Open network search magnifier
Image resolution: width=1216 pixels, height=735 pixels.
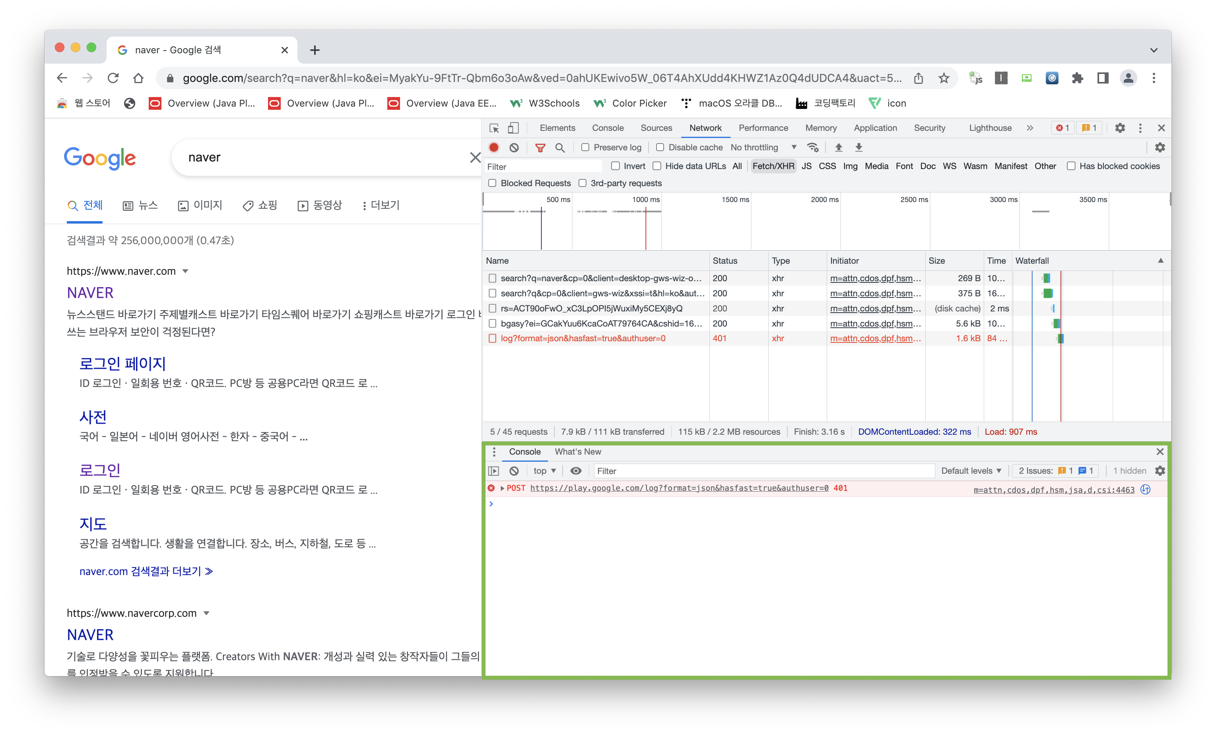[559, 147]
